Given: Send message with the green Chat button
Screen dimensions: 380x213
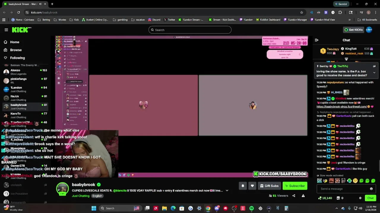Looking at the screenshot, I should pyautogui.click(x=370, y=198).
